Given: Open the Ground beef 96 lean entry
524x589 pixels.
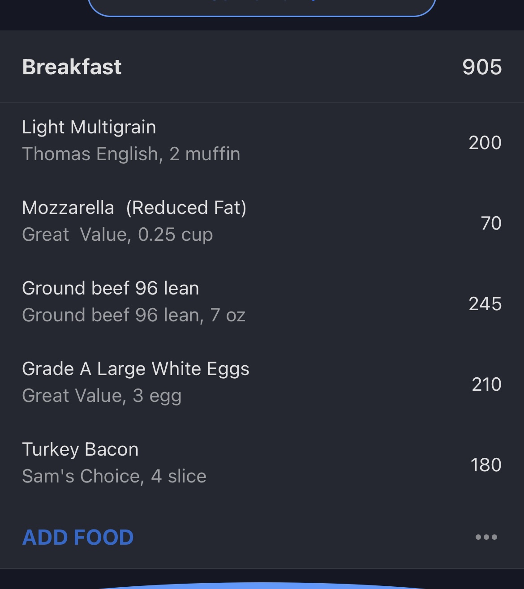Looking at the screenshot, I should pos(111,289).
